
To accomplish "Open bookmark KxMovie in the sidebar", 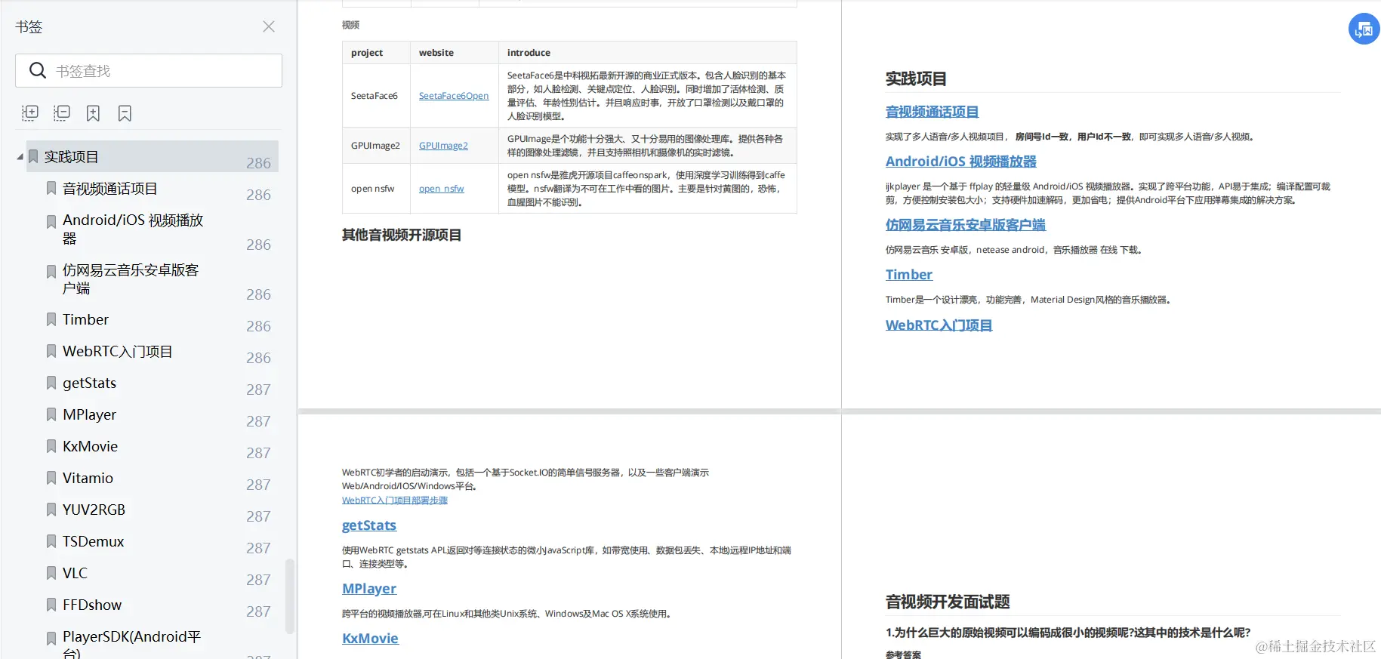I will tap(90, 446).
